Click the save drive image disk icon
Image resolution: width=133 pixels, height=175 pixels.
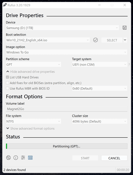point(125,28)
